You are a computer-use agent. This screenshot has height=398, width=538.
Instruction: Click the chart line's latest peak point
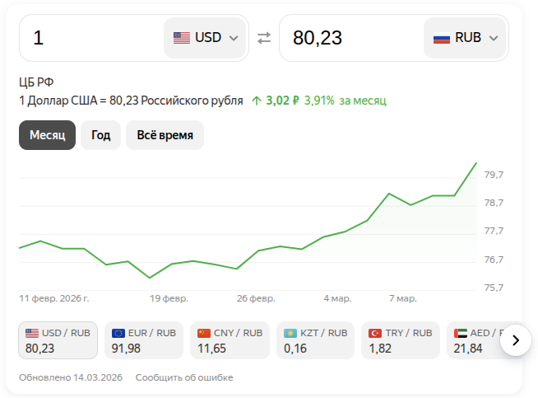(476, 163)
